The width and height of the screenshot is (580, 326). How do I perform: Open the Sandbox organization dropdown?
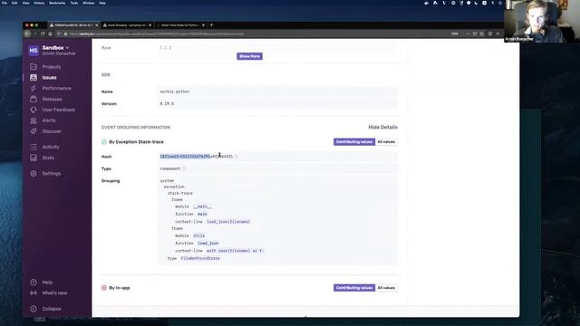click(x=55, y=48)
